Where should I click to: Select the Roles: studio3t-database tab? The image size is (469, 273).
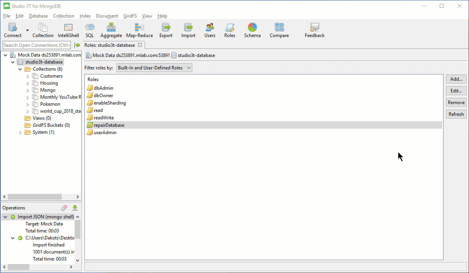pos(110,45)
